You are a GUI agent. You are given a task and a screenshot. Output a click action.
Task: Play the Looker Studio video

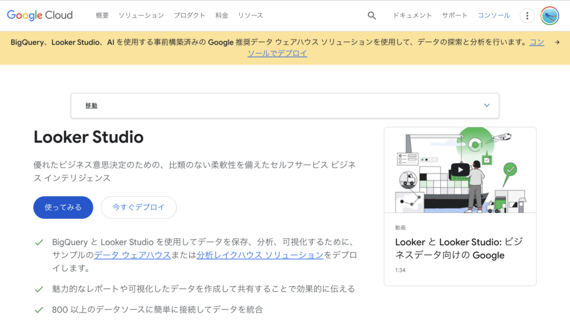pos(460,170)
